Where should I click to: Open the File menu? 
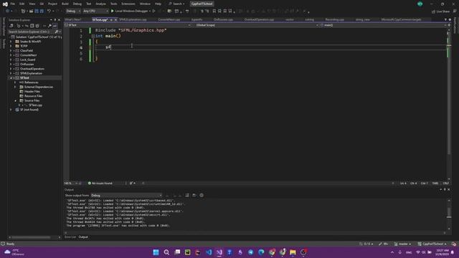pyautogui.click(x=13, y=4)
